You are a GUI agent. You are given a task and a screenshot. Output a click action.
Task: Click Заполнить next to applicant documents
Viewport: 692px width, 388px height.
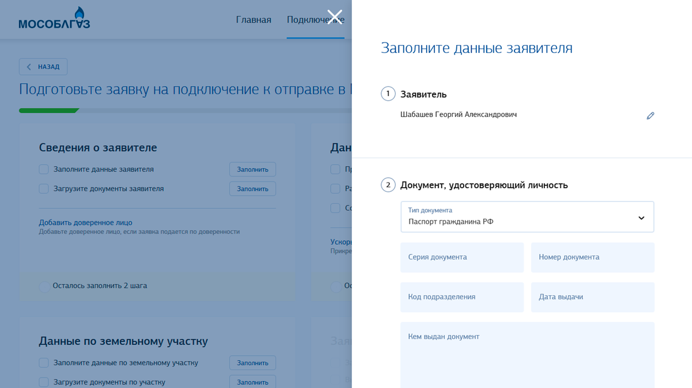point(253,188)
